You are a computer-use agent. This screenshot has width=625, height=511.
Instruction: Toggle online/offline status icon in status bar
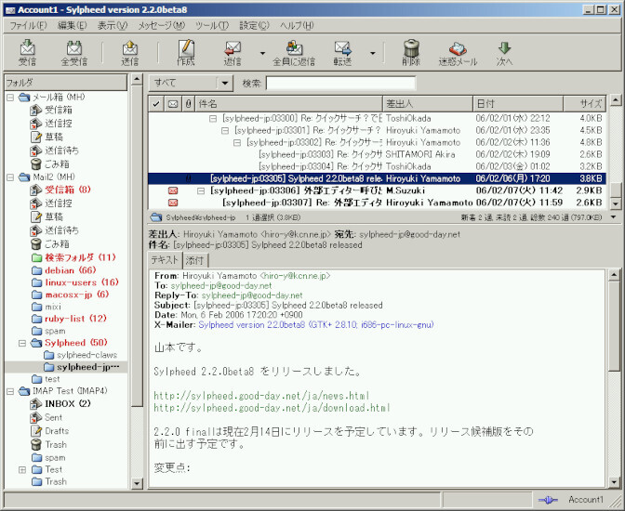tap(548, 500)
